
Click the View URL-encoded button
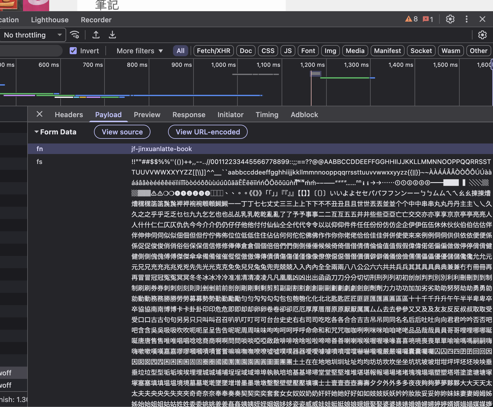pyautogui.click(x=208, y=132)
